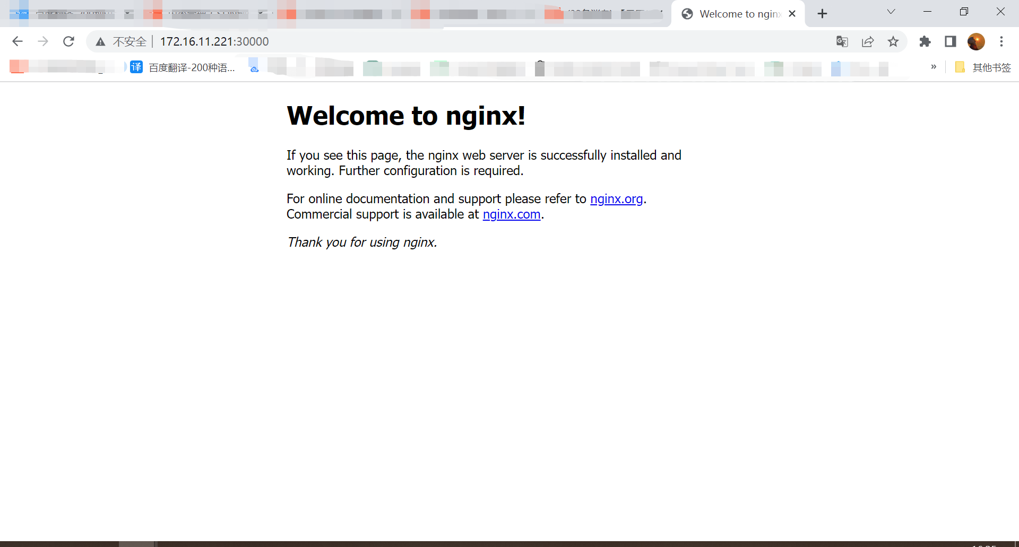Open 百度翻译-200种语 bookmark
The image size is (1019, 547).
click(x=183, y=67)
